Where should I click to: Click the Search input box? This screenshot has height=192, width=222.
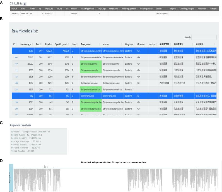click(x=204, y=37)
